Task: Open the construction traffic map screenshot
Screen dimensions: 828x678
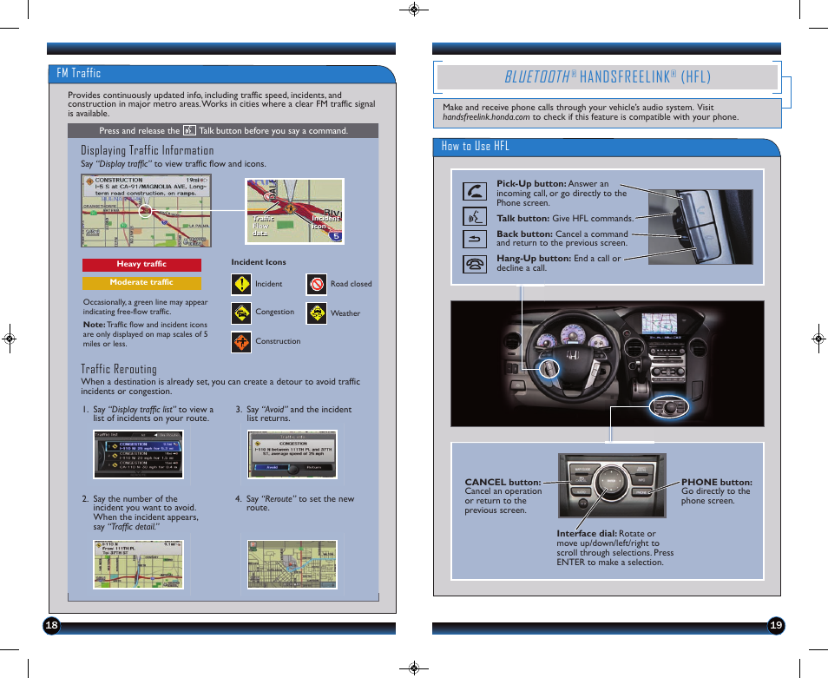Action: [x=147, y=211]
